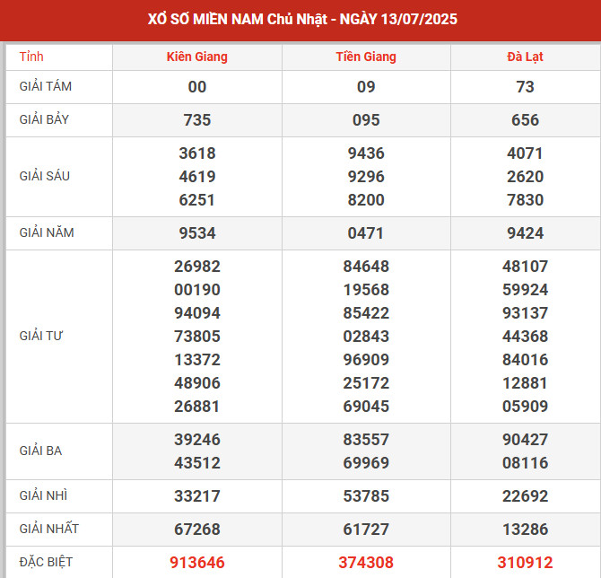Click the number 735
Screen dimensions: 601x578
197,120
